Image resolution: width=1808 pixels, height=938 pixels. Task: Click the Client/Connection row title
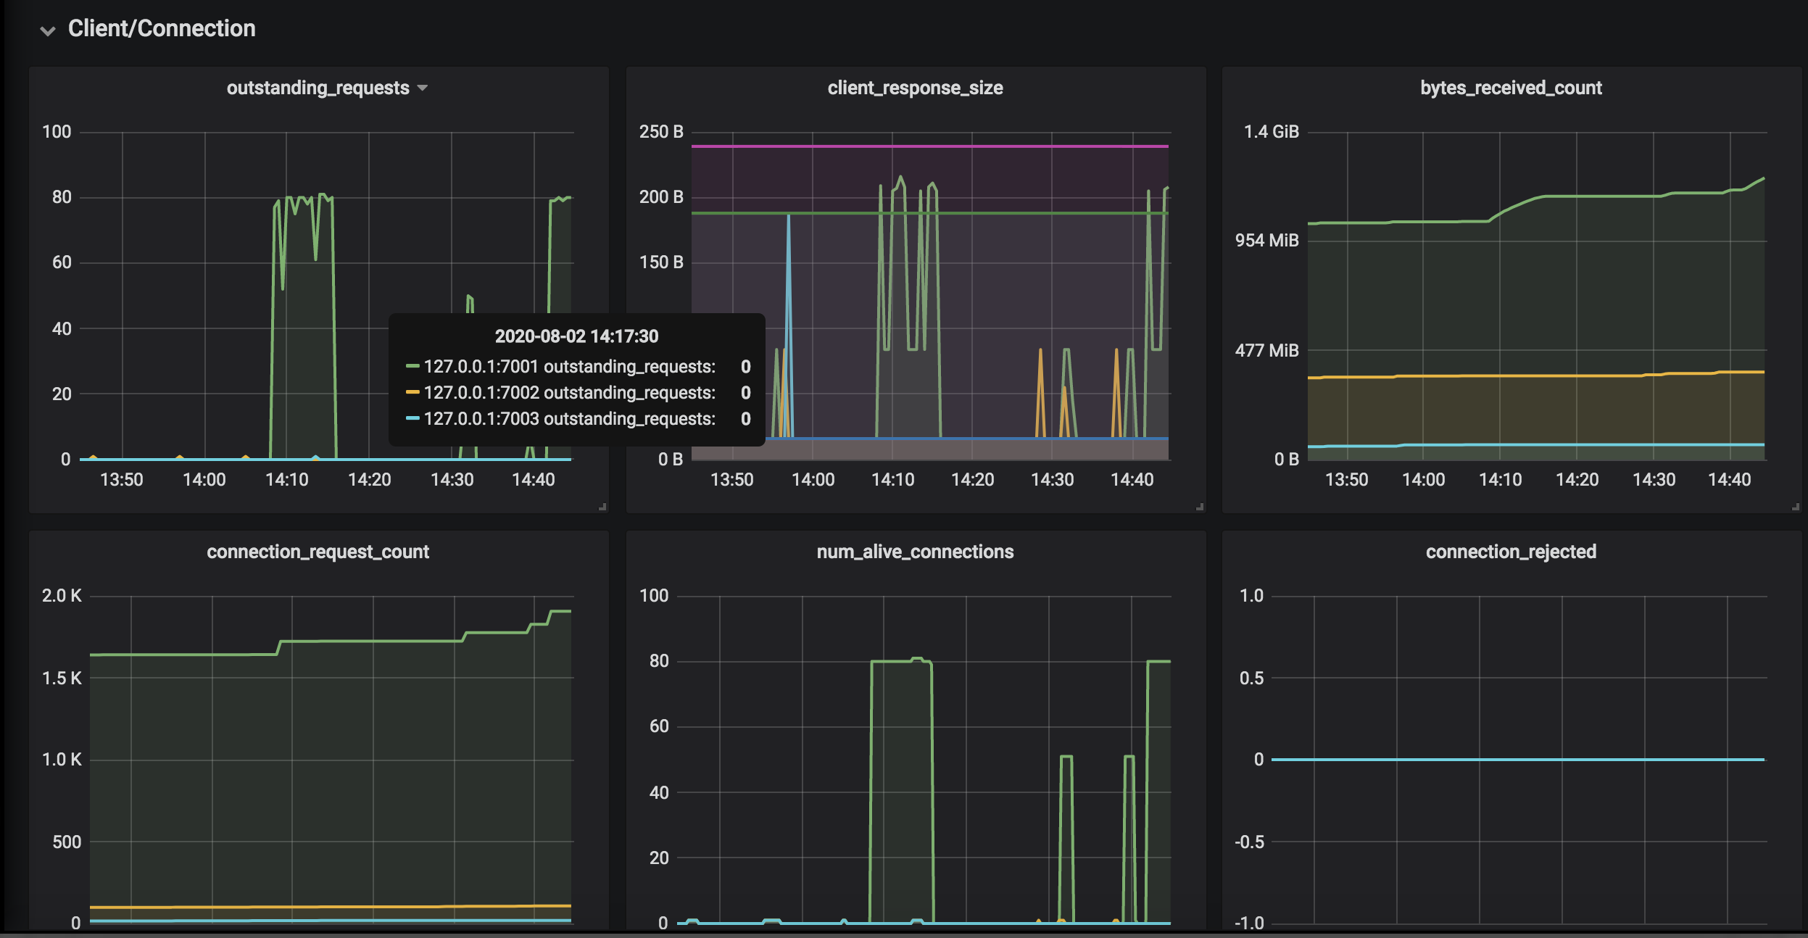point(161,28)
